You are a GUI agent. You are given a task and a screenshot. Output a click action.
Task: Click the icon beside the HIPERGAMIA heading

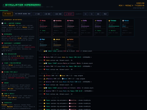pyautogui.click(x=2, y=34)
